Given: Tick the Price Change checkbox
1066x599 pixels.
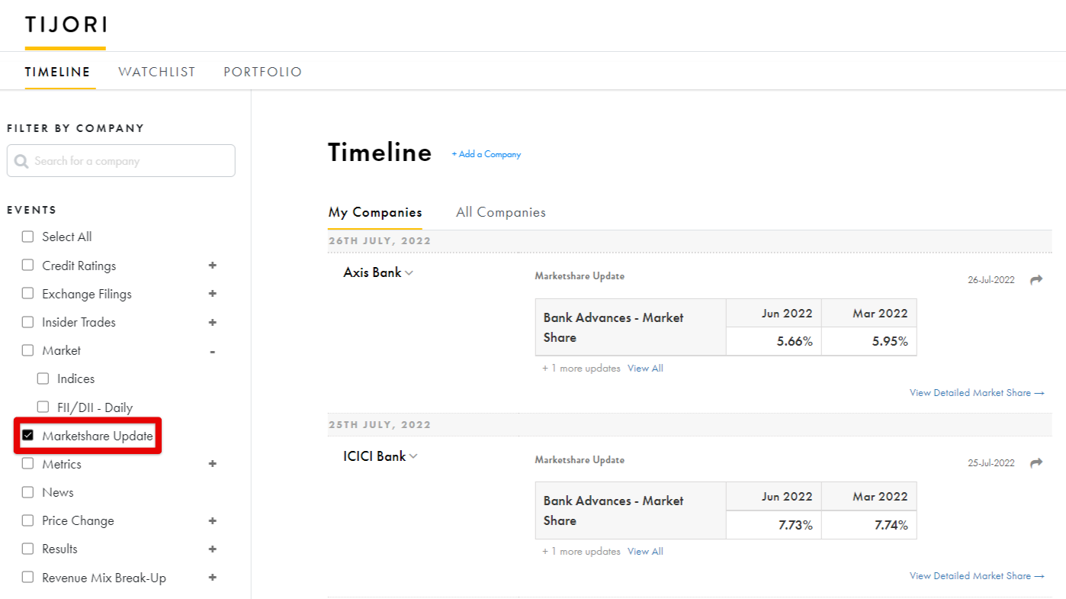Looking at the screenshot, I should [28, 520].
